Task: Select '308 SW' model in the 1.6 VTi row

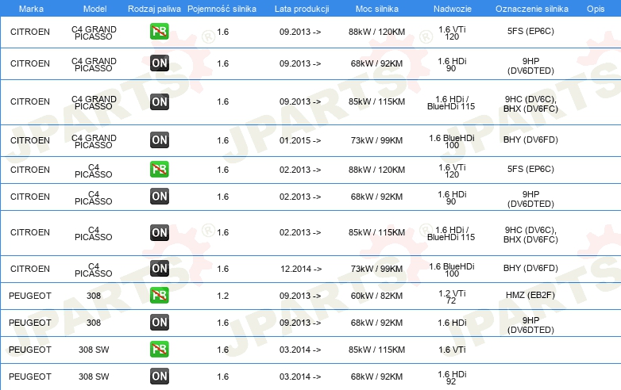Action: pos(94,350)
